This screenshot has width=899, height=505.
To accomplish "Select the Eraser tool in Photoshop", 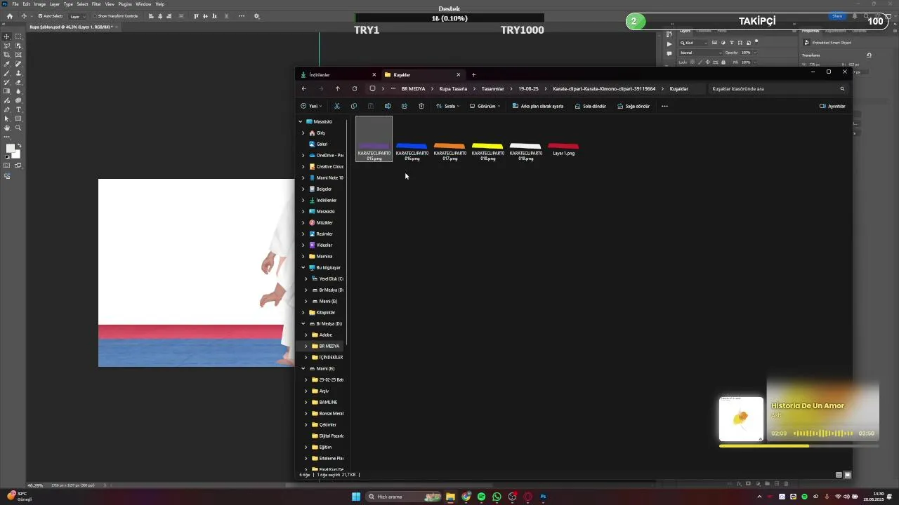I will 18,82.
